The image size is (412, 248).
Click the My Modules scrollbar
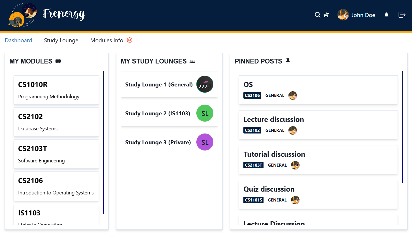coord(103,142)
